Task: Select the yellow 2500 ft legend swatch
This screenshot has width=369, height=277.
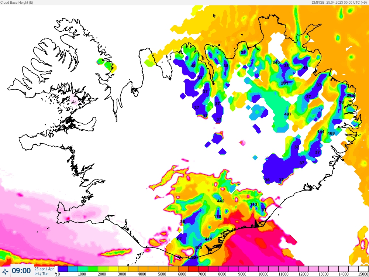Action: pyautogui.click(x=113, y=269)
